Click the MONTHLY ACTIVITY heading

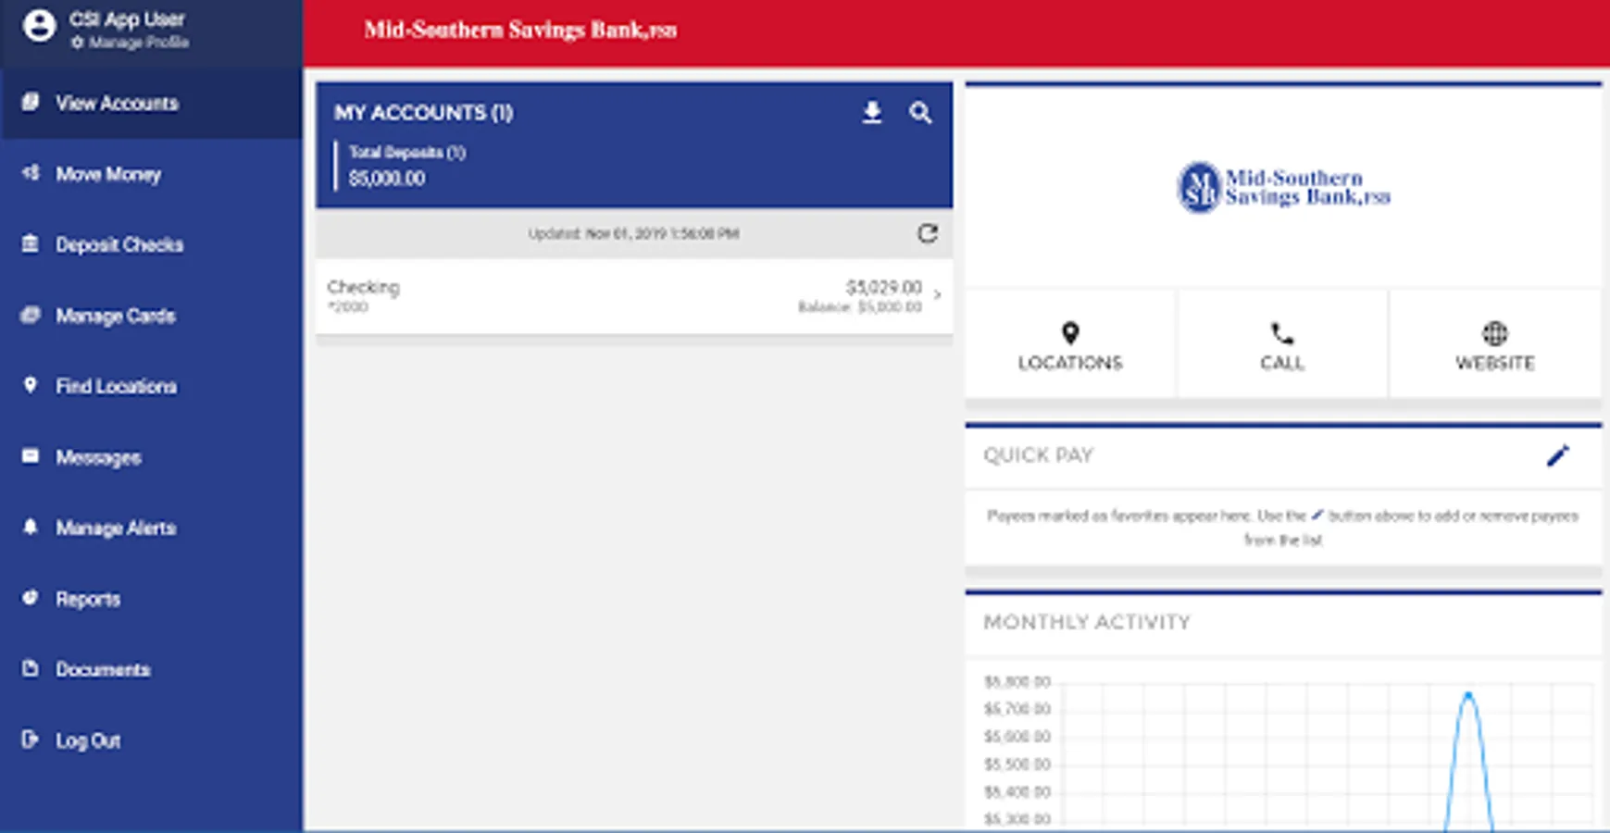click(x=1087, y=622)
